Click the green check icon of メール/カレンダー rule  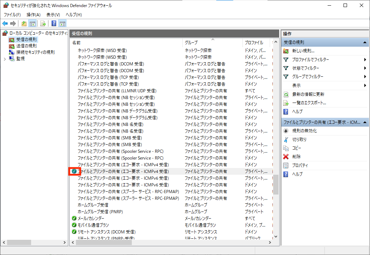coord(74,218)
